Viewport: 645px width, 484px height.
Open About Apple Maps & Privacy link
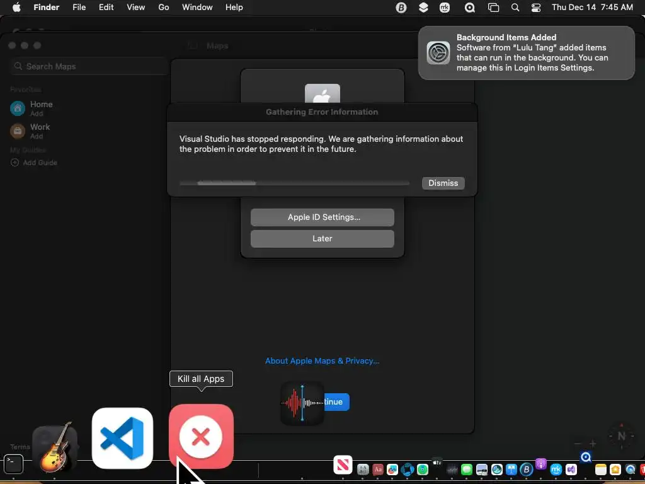tap(322, 361)
